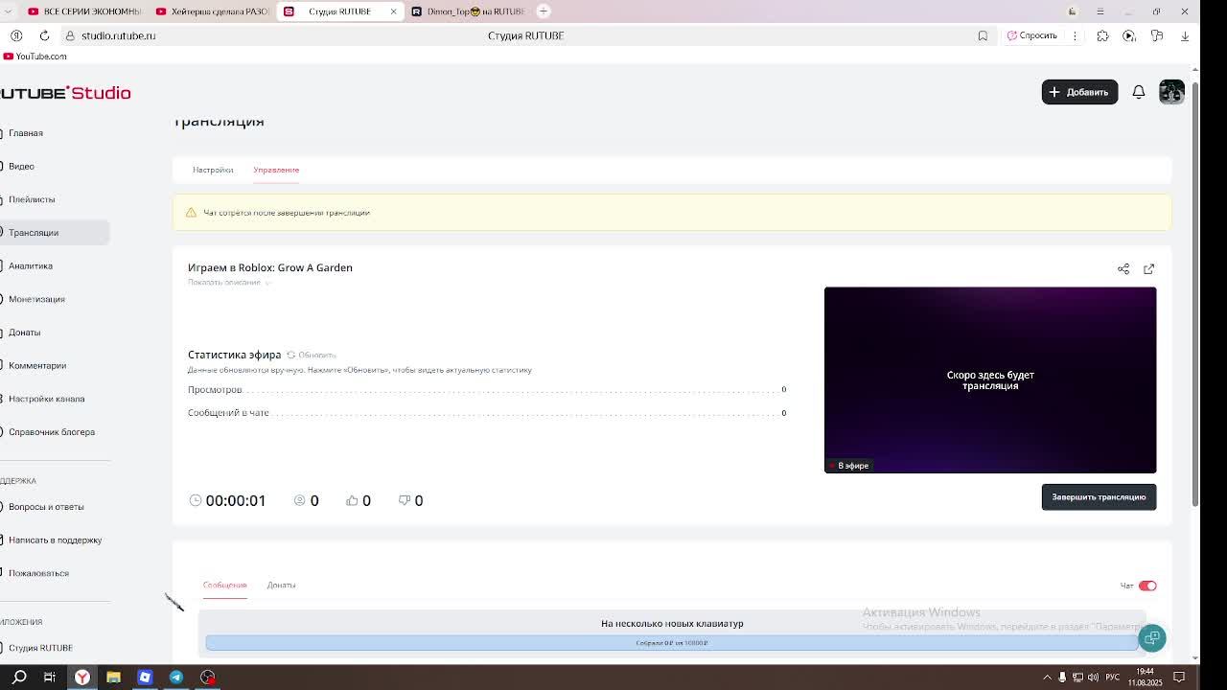Open the browser media playback icon

1129,35
